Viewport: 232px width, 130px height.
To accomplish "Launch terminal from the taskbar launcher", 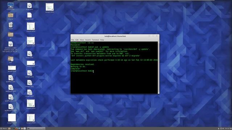I will 14,129.
